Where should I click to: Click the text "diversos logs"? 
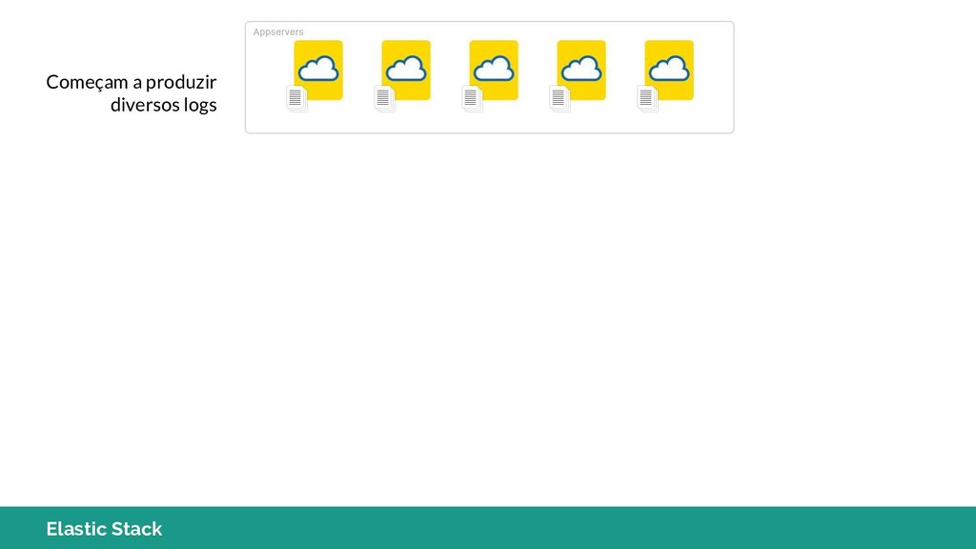164,105
